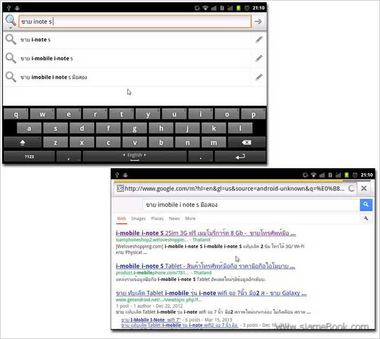Image resolution: width=380 pixels, height=339 pixels.
Task: Tap the page loading spinner in the URL bar
Action: click(x=351, y=189)
